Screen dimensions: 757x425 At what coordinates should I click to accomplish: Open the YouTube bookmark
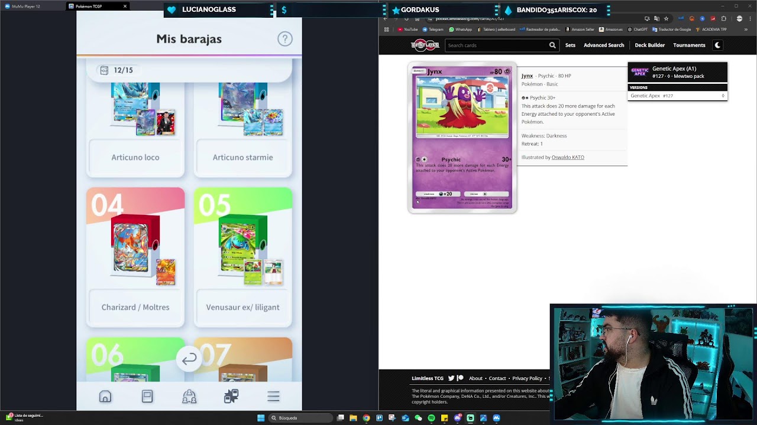tap(407, 30)
